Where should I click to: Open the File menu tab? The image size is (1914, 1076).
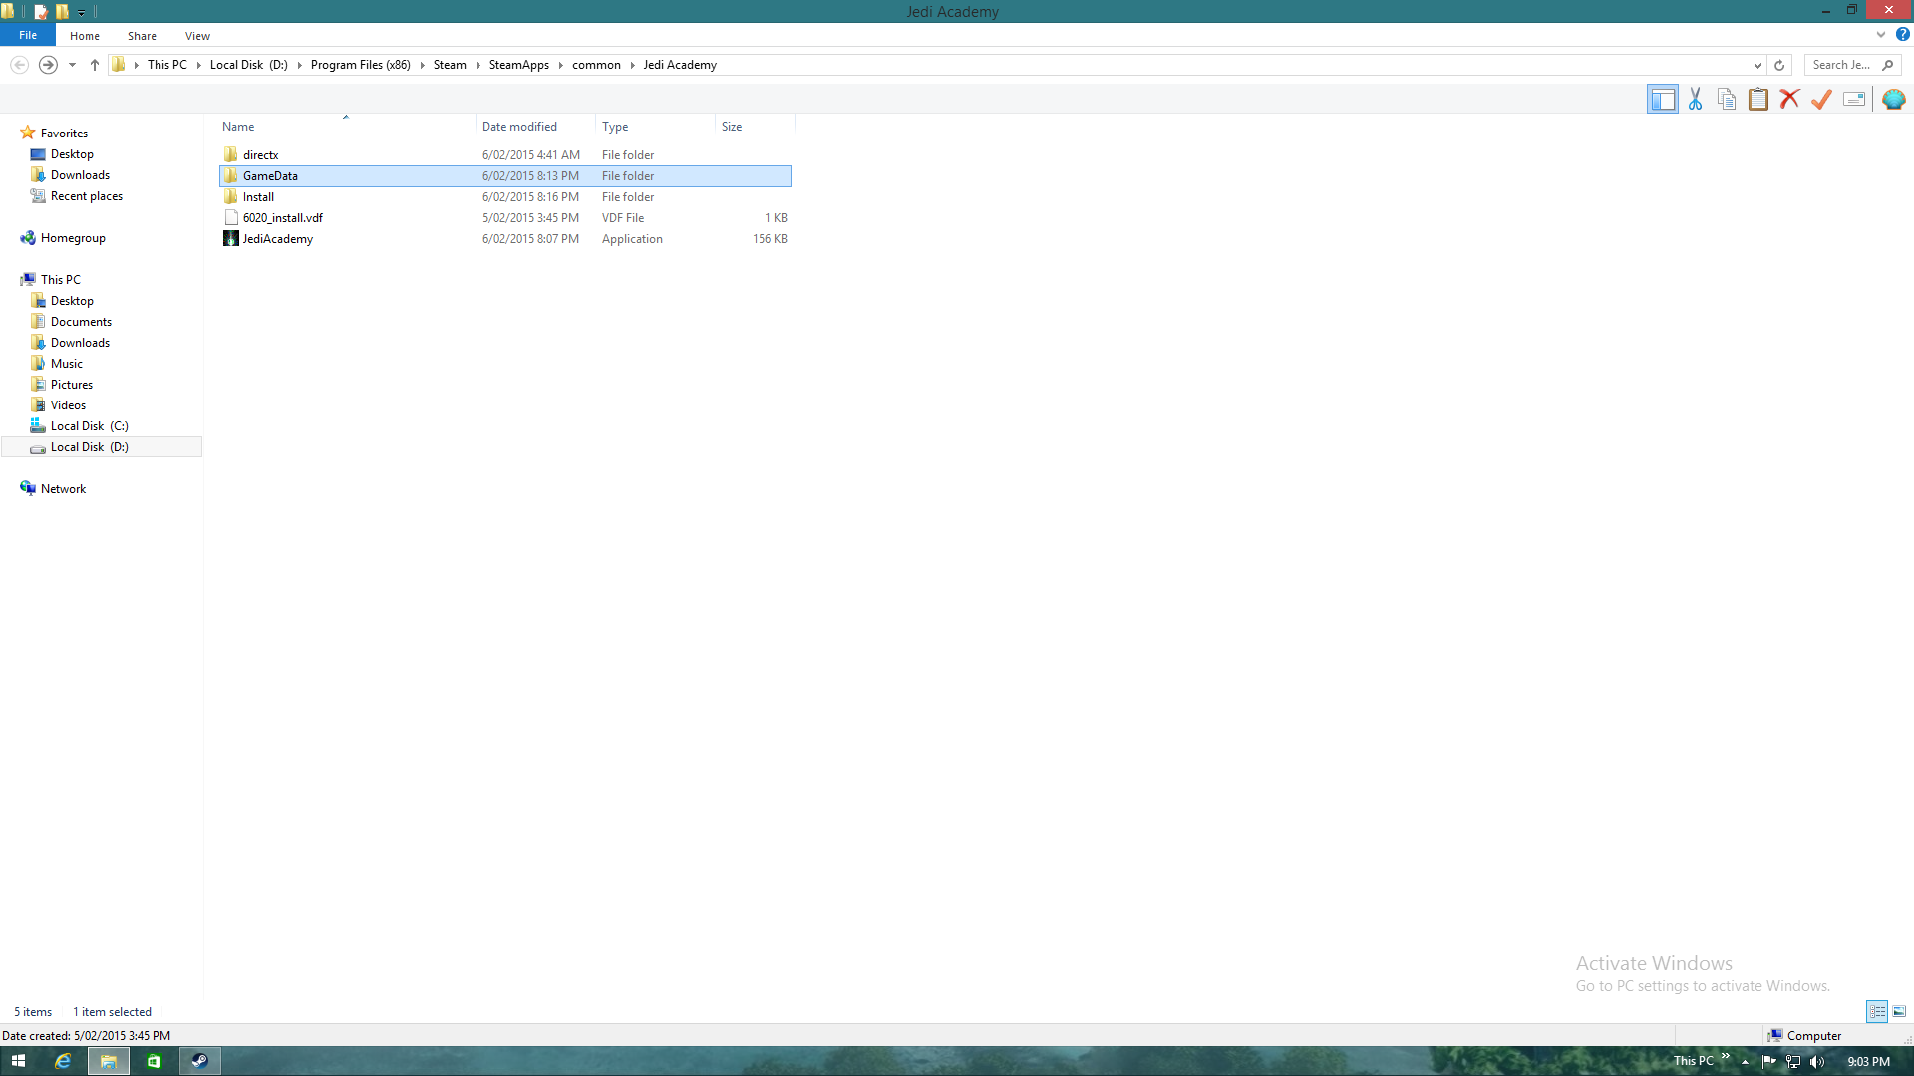point(28,35)
